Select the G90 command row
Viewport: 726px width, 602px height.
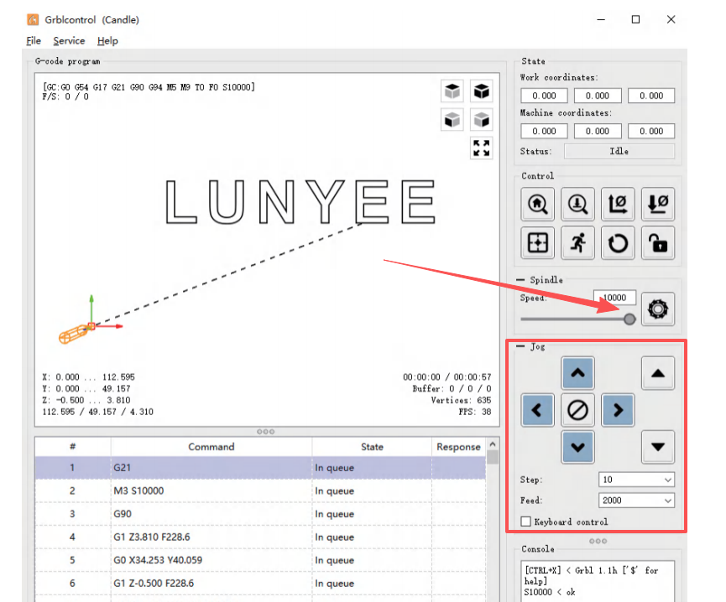(x=260, y=514)
